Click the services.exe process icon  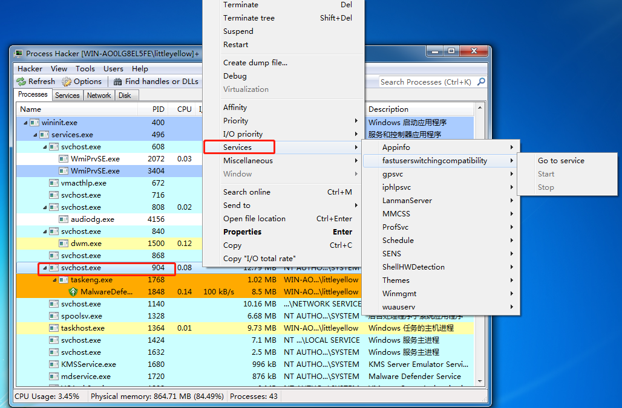44,135
